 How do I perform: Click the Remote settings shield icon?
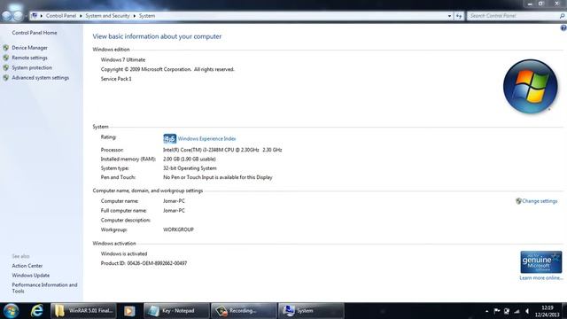tap(6, 58)
